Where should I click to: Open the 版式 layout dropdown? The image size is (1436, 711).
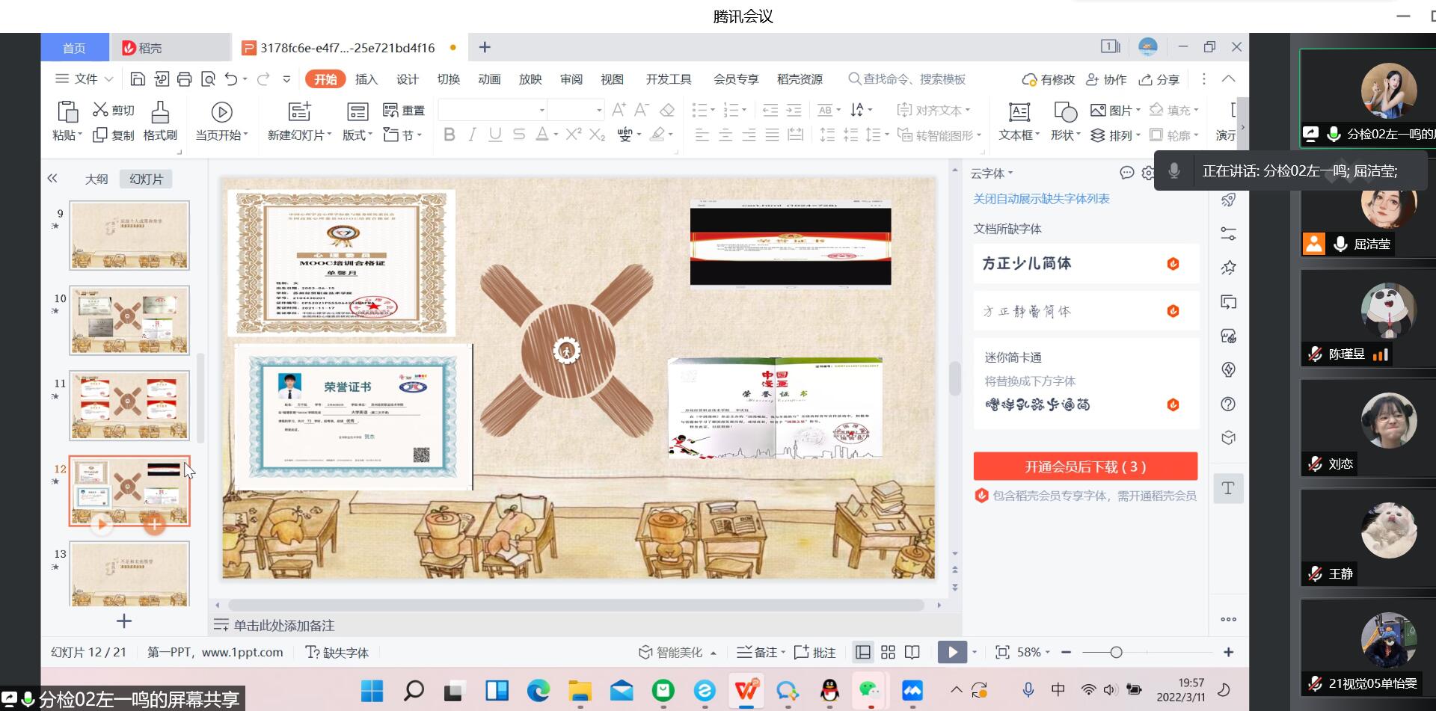point(358,135)
